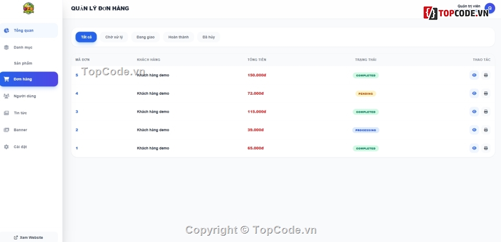Click Khách hàng demo in order 2 row
This screenshot has width=501, height=242.
click(x=153, y=130)
